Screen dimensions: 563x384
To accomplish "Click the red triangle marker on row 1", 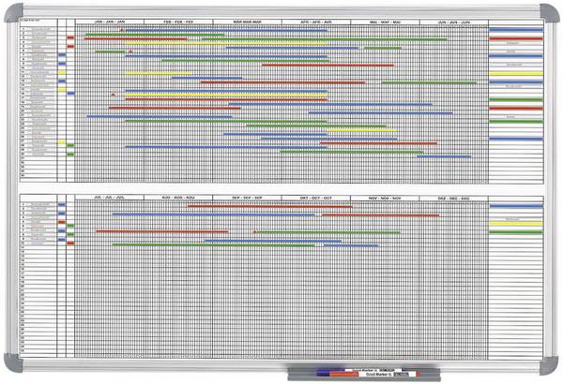I will pos(122,31).
